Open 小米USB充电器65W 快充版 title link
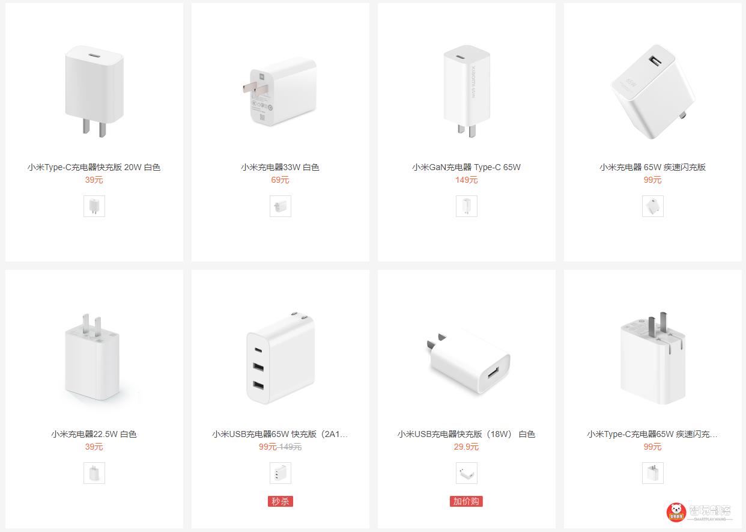Image resolution: width=746 pixels, height=532 pixels. point(281,434)
